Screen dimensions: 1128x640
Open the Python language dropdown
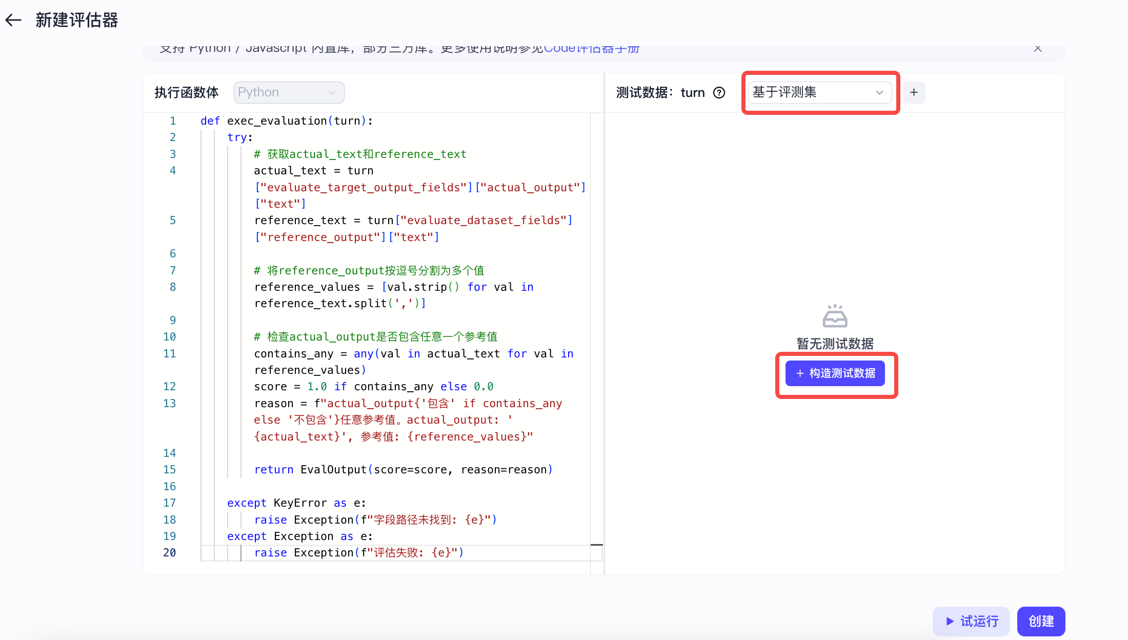tap(289, 92)
